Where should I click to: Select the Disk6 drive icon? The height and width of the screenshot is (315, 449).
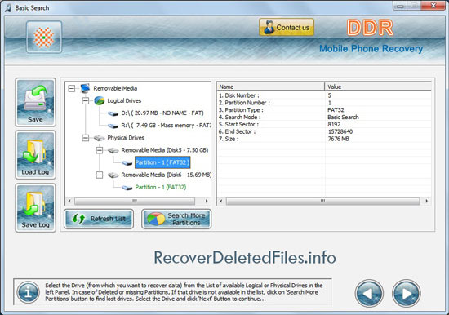click(x=113, y=175)
